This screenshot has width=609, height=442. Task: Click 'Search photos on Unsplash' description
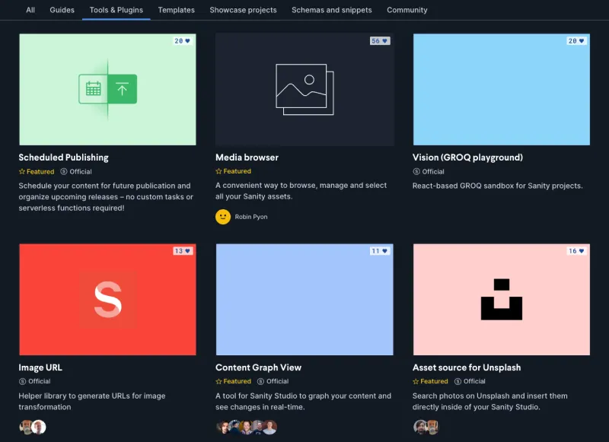[x=489, y=401]
